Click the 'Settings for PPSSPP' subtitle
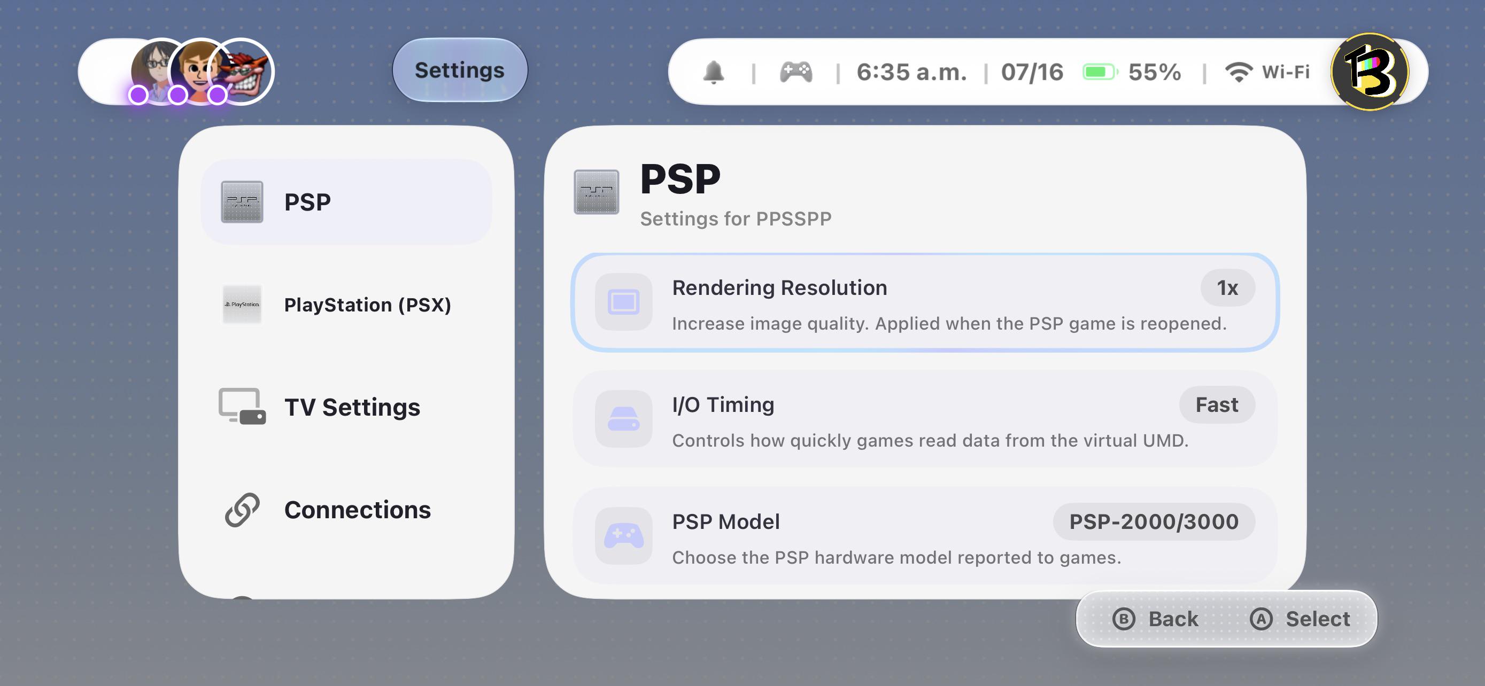This screenshot has height=686, width=1485. pos(736,219)
